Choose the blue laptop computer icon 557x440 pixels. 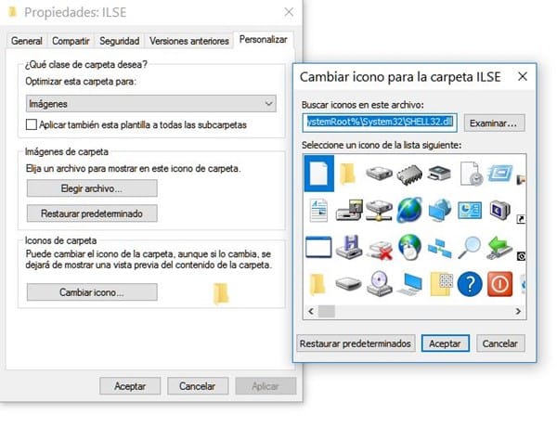tap(409, 284)
